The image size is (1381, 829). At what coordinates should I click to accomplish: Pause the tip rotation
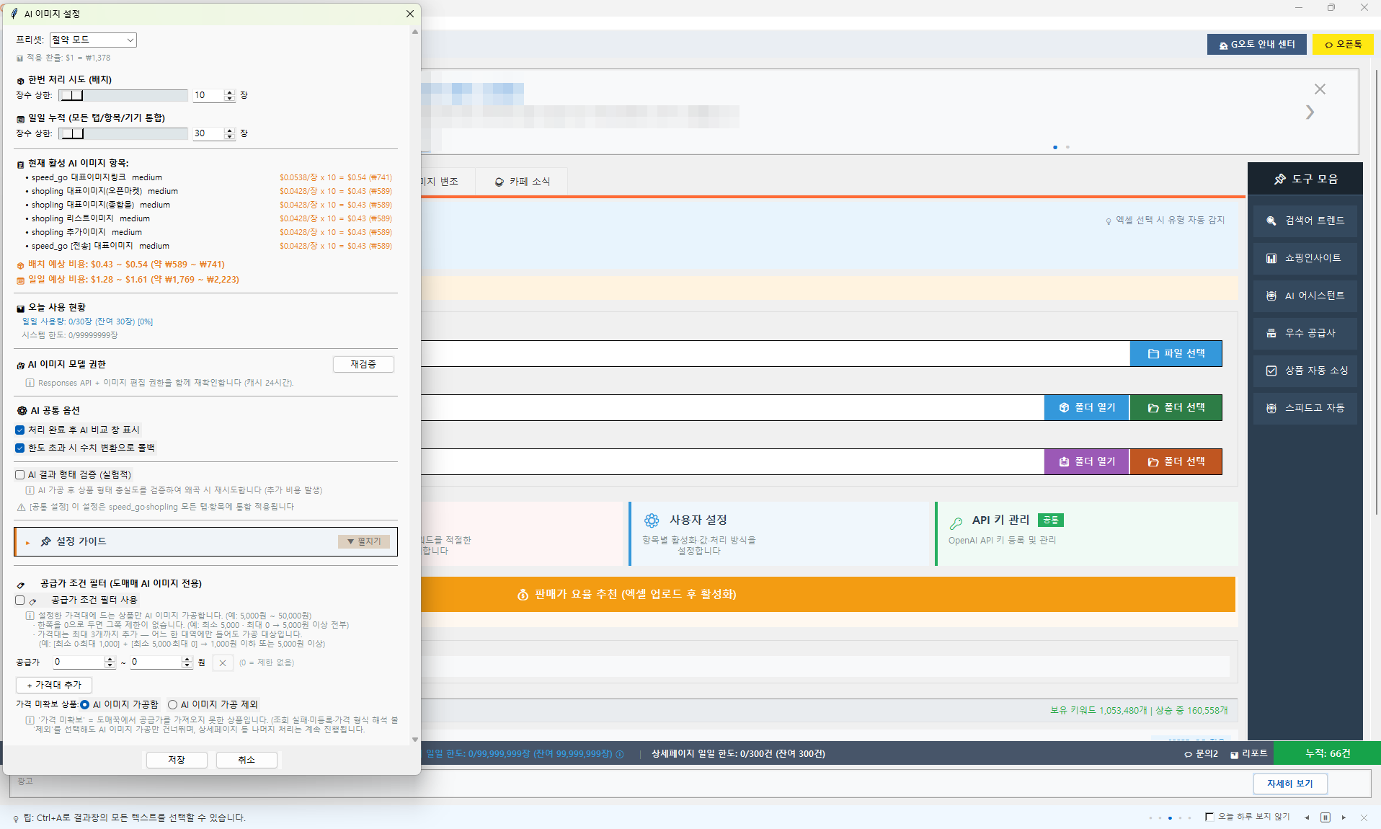(1326, 817)
